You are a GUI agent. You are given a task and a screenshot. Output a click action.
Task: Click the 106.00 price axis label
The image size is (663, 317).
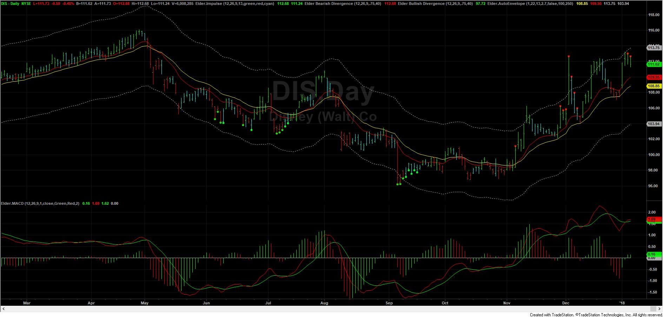(654, 108)
